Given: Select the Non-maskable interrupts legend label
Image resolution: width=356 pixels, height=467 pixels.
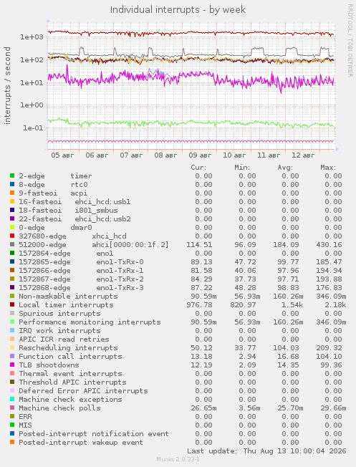Looking at the screenshot, I should pos(68,297).
